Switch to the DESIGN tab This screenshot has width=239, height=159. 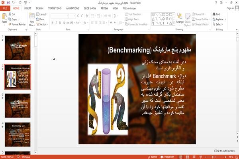point(39,8)
